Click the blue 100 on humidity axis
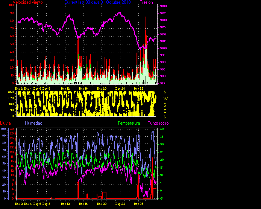 3,129
